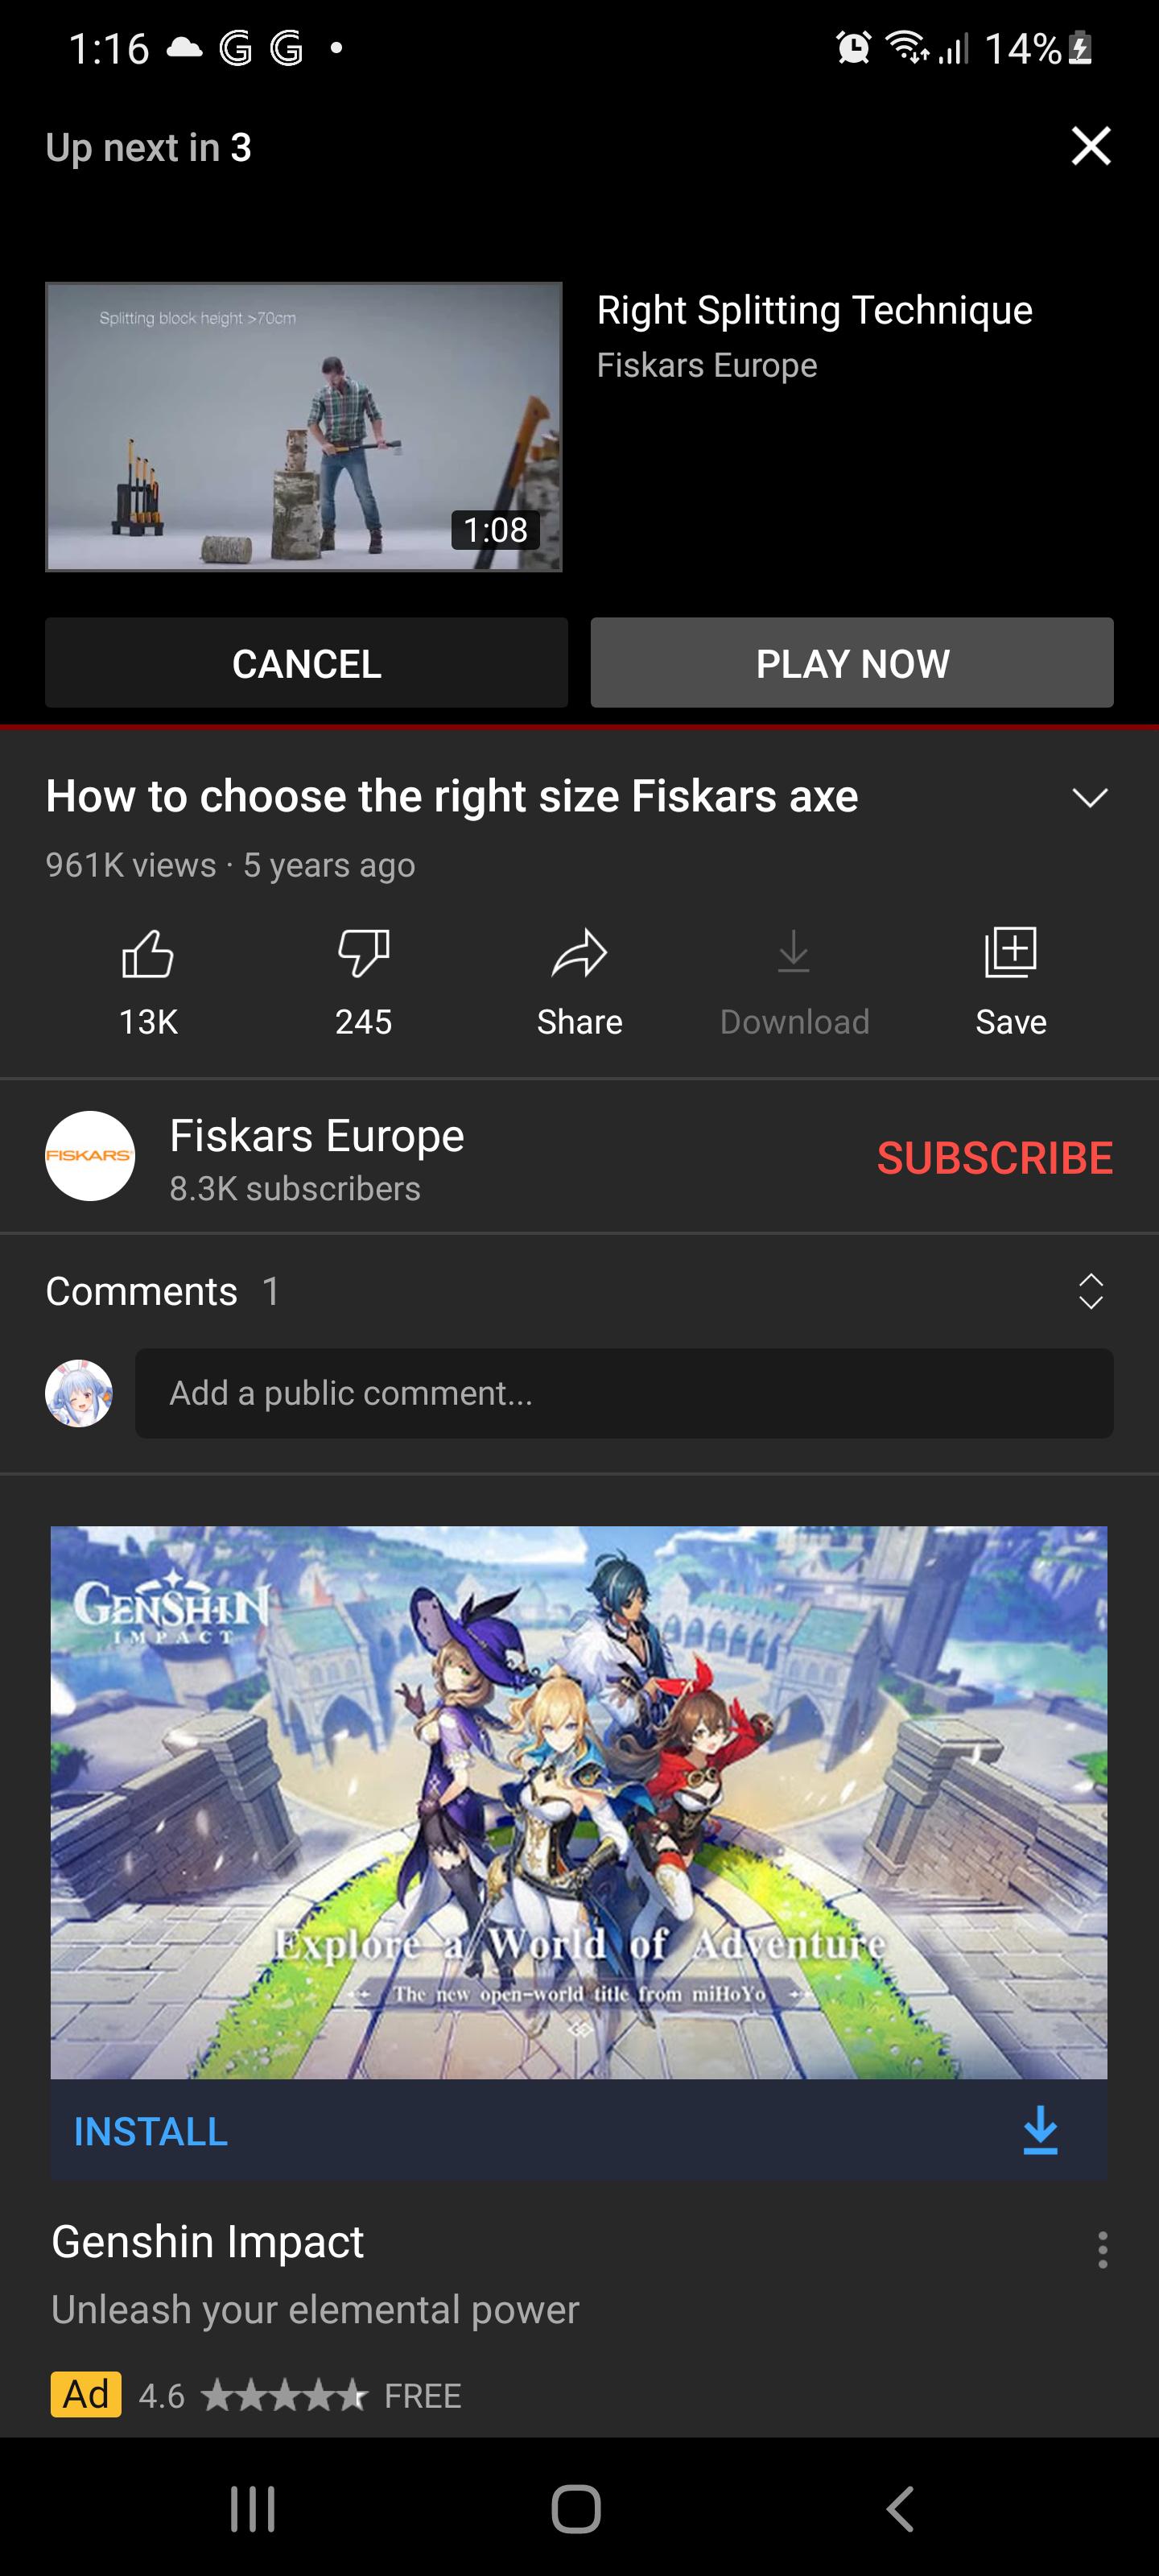The height and width of the screenshot is (2576, 1159).
Task: Open recent apps from navigation bar
Action: click(x=253, y=2509)
